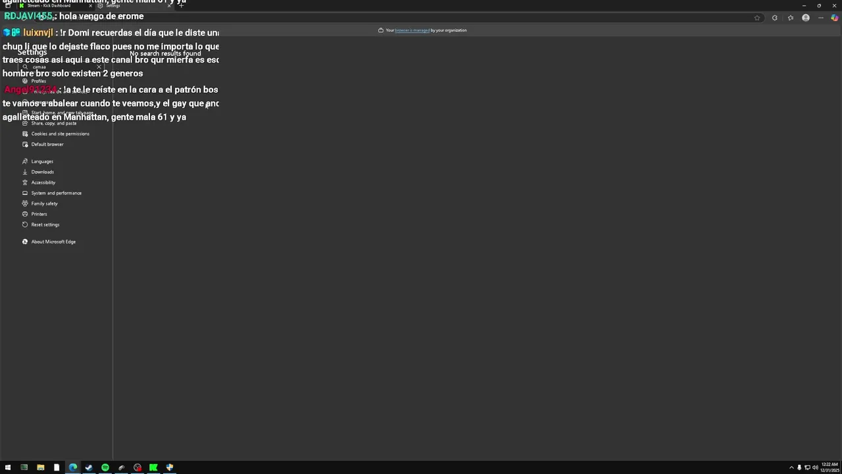The width and height of the screenshot is (842, 474).
Task: Open the profile avatar menu
Action: point(806,18)
